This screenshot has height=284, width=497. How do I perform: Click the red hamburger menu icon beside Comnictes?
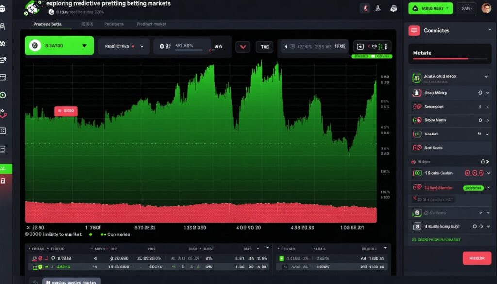pos(414,31)
